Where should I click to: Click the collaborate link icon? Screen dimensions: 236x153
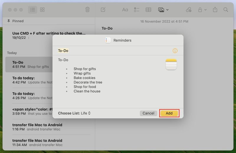[x=189, y=10]
